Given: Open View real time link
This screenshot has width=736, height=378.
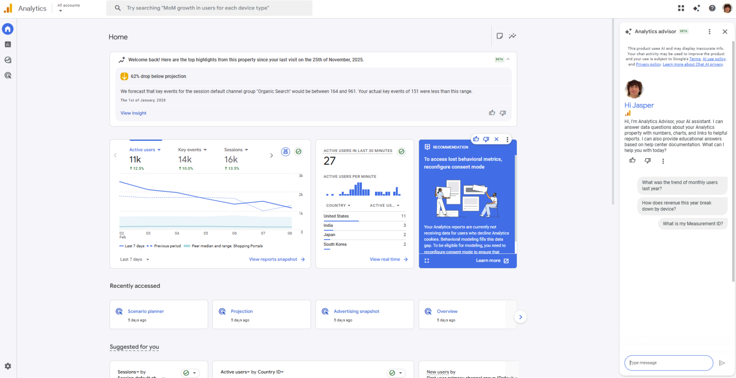Looking at the screenshot, I should (389, 259).
